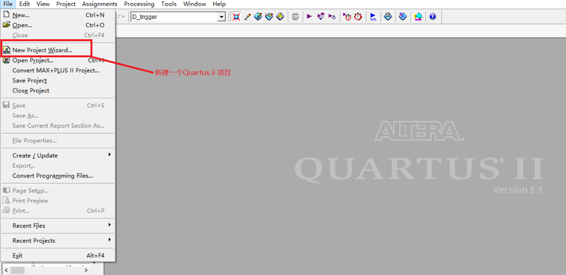566x275 pixels.
Task: Start Simulation with the waveform icon
Action: 373,16
